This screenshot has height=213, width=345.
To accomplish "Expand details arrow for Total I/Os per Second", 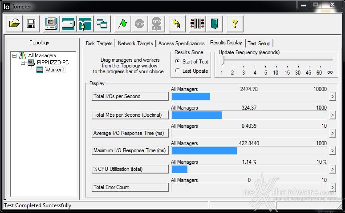I will click(x=333, y=96).
